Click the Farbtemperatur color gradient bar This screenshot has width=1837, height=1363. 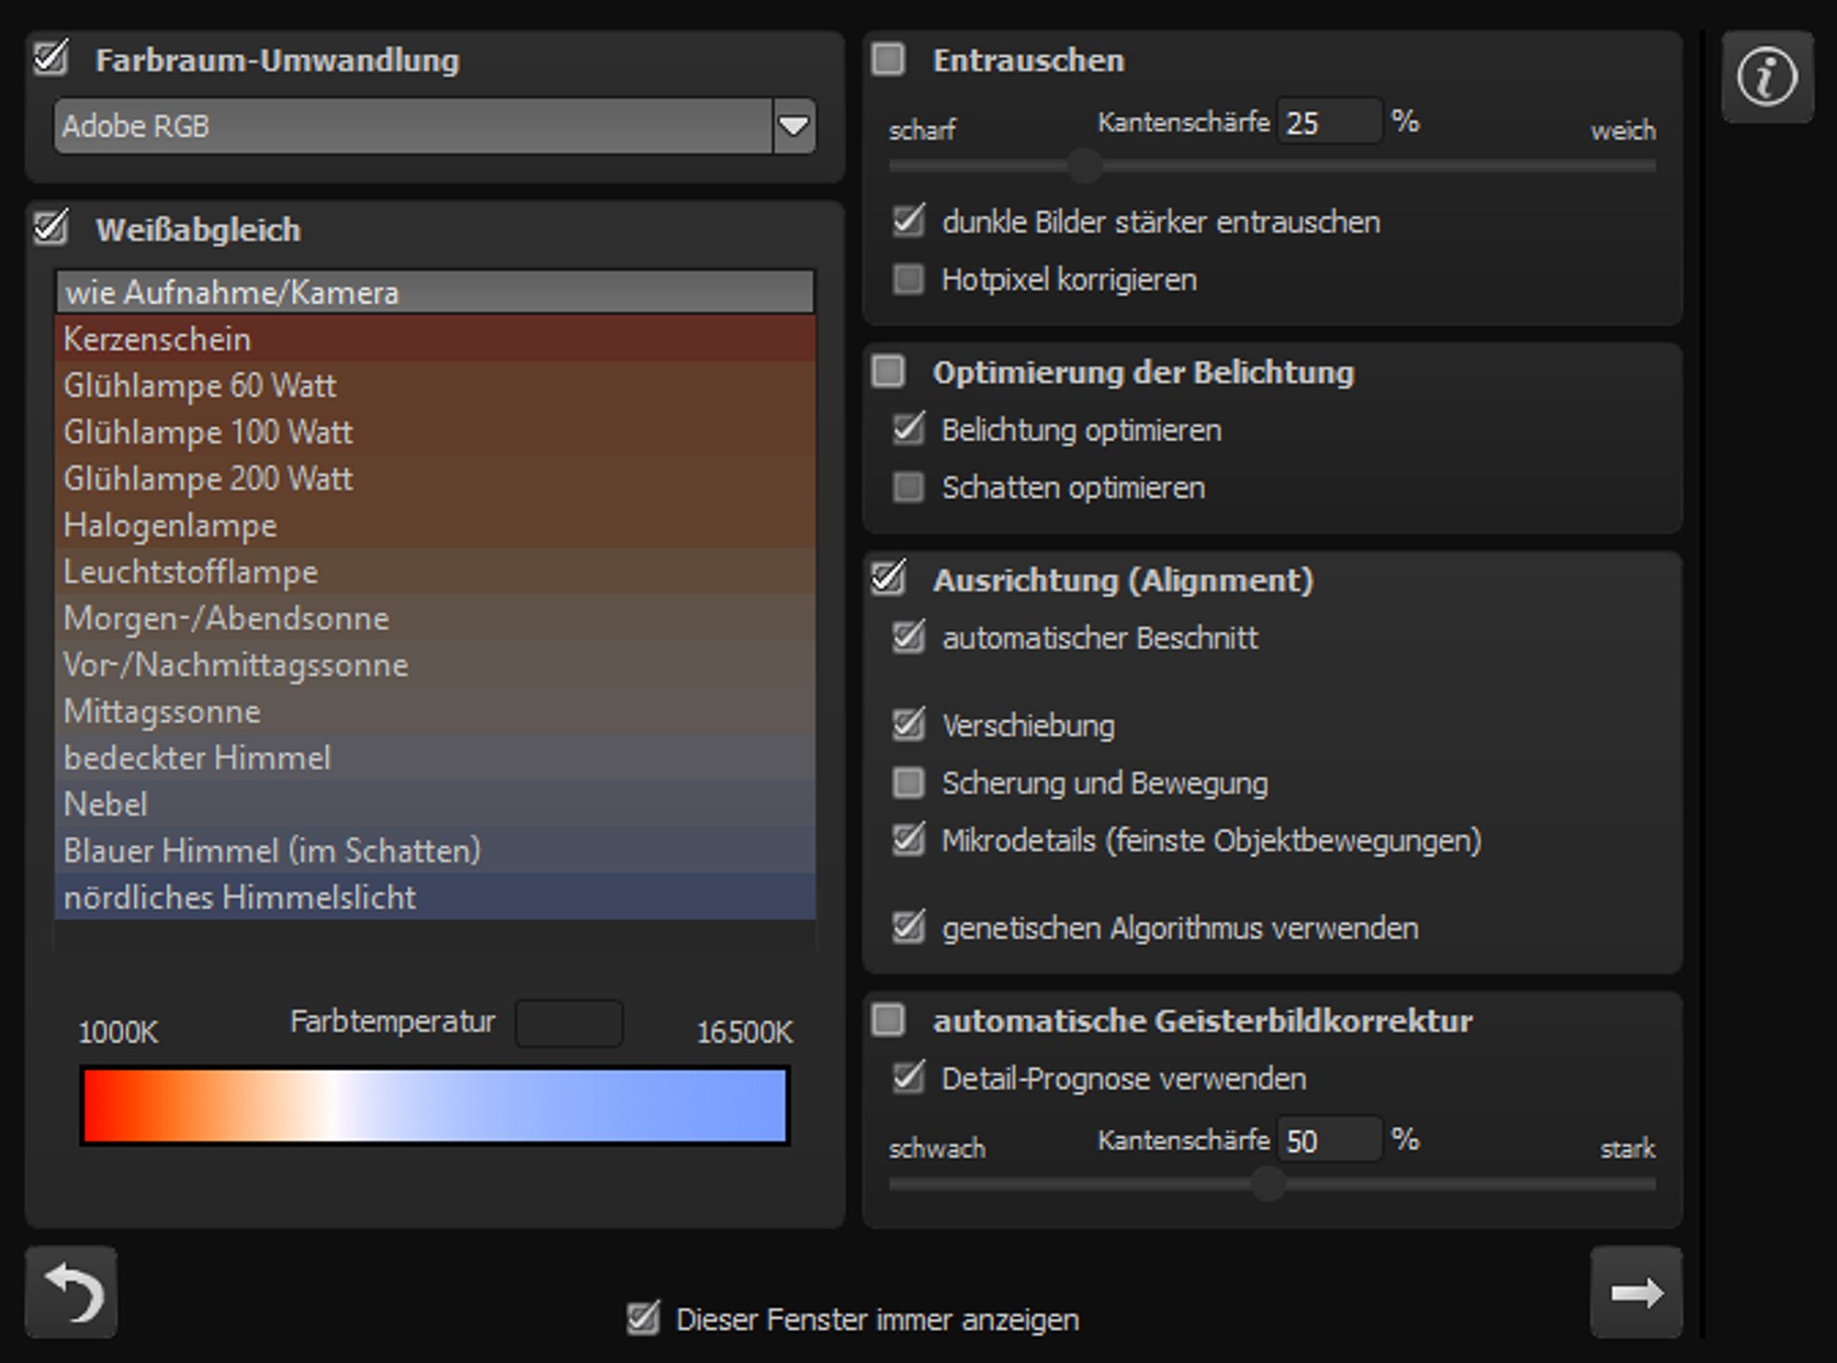pos(435,1105)
